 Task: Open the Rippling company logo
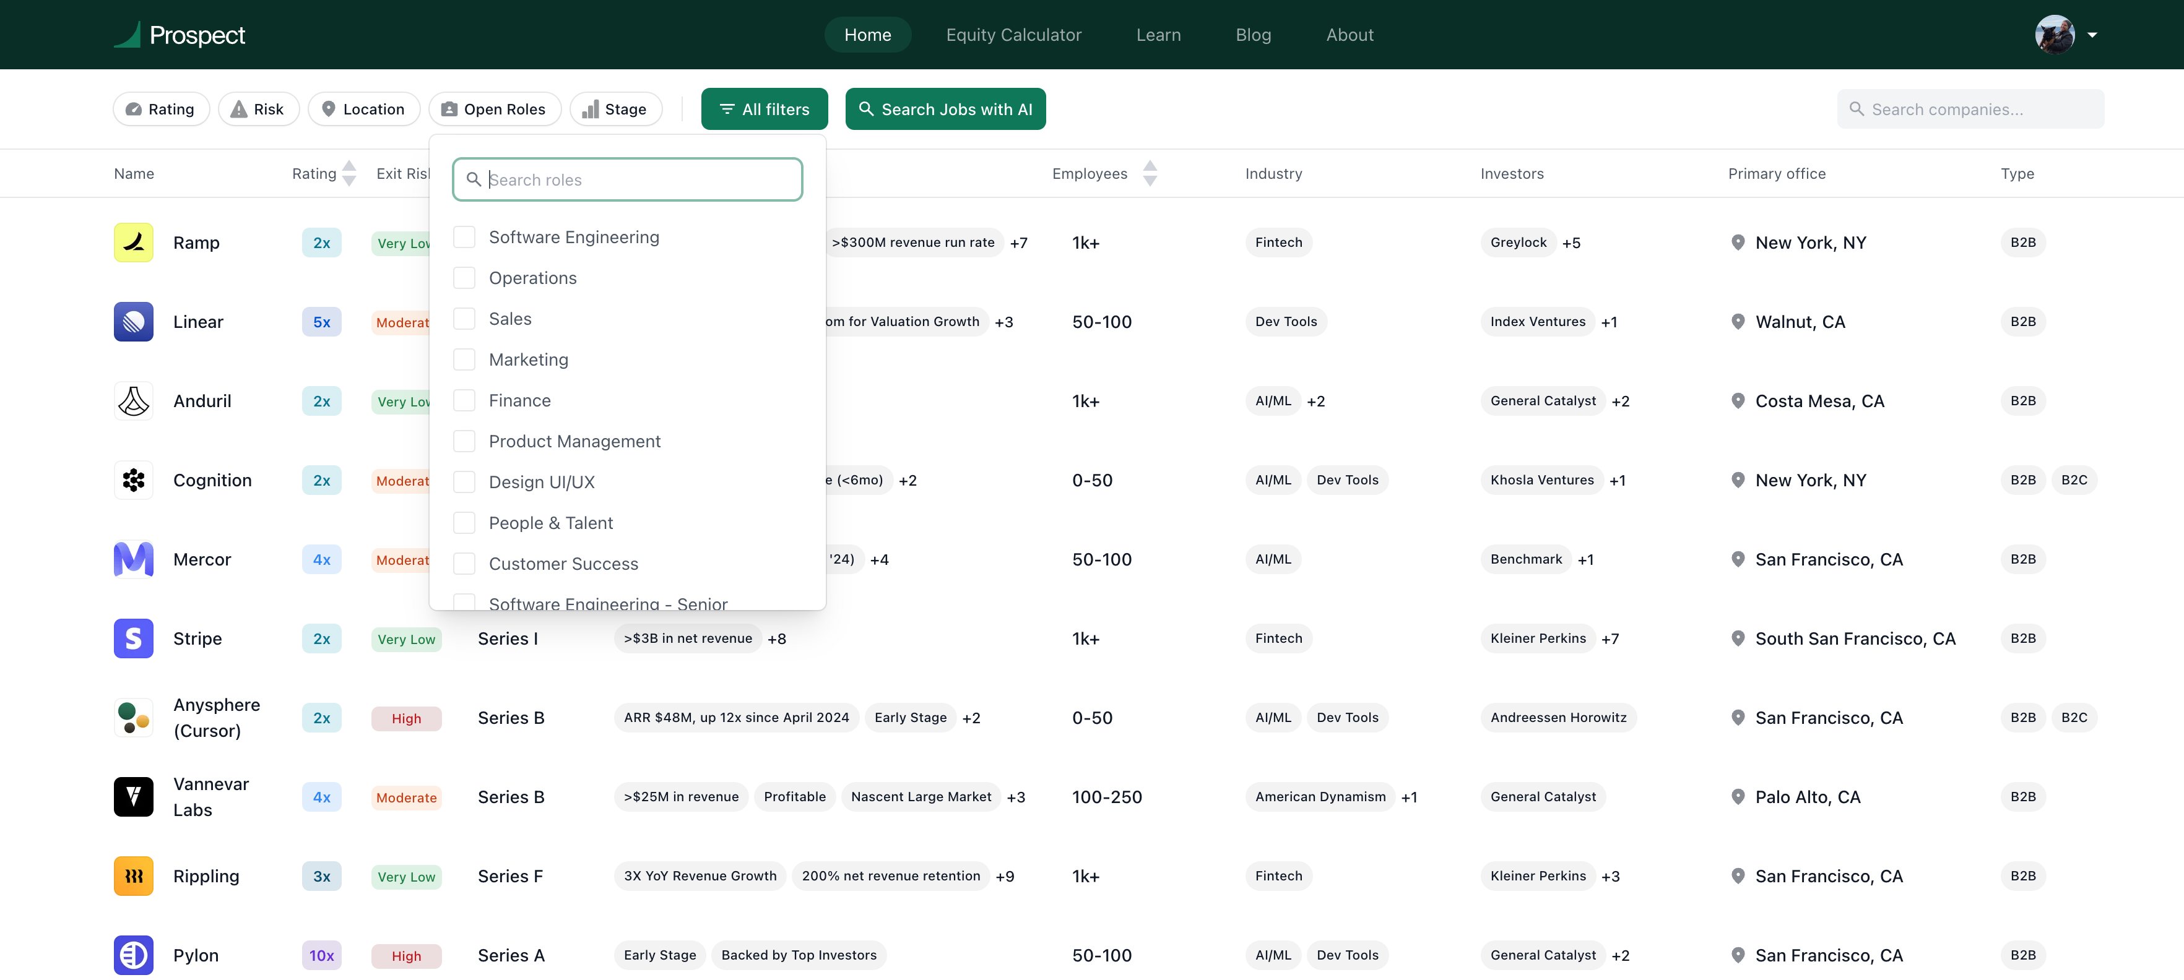pyautogui.click(x=133, y=876)
